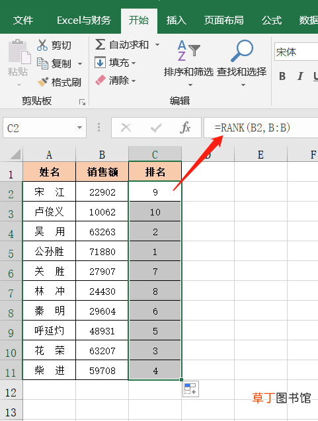
Task: Click the formula bar expand dots handle
Action: coord(99,128)
